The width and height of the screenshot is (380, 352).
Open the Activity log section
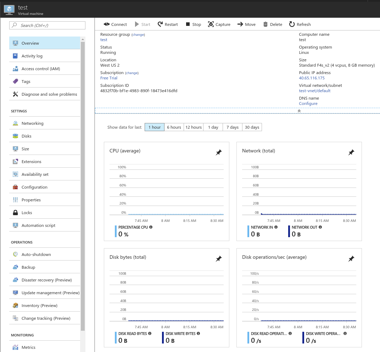(x=31, y=56)
